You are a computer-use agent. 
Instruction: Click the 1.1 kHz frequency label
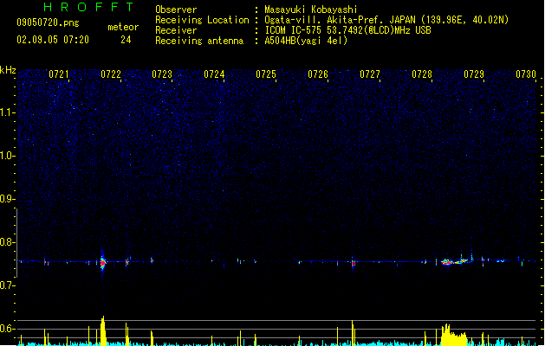8,112
